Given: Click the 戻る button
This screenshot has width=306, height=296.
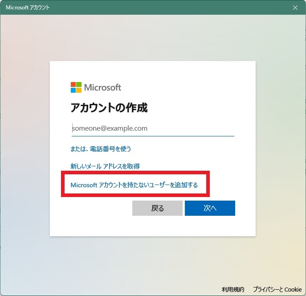Looking at the screenshot, I should [x=157, y=208].
